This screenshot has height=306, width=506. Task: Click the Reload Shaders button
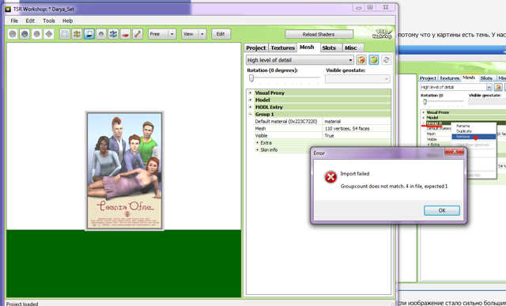[319, 34]
